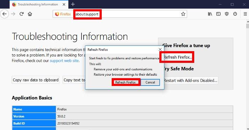Click the scrollbar up arrow

[248, 22]
